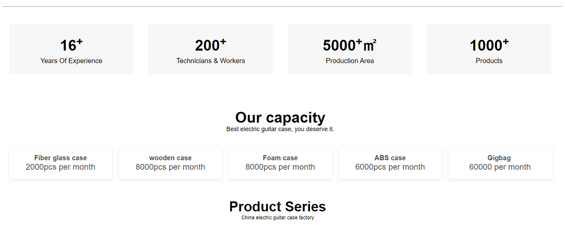Open the 'wooden case' capacity title
Viewport: 565px width, 225px height.
[170, 158]
